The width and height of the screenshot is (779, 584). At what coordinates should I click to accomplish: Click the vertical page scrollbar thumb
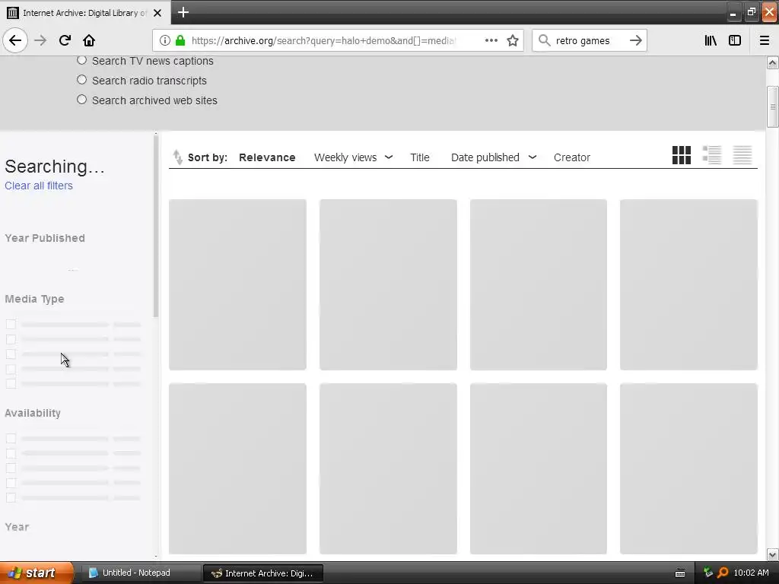pyautogui.click(x=773, y=106)
